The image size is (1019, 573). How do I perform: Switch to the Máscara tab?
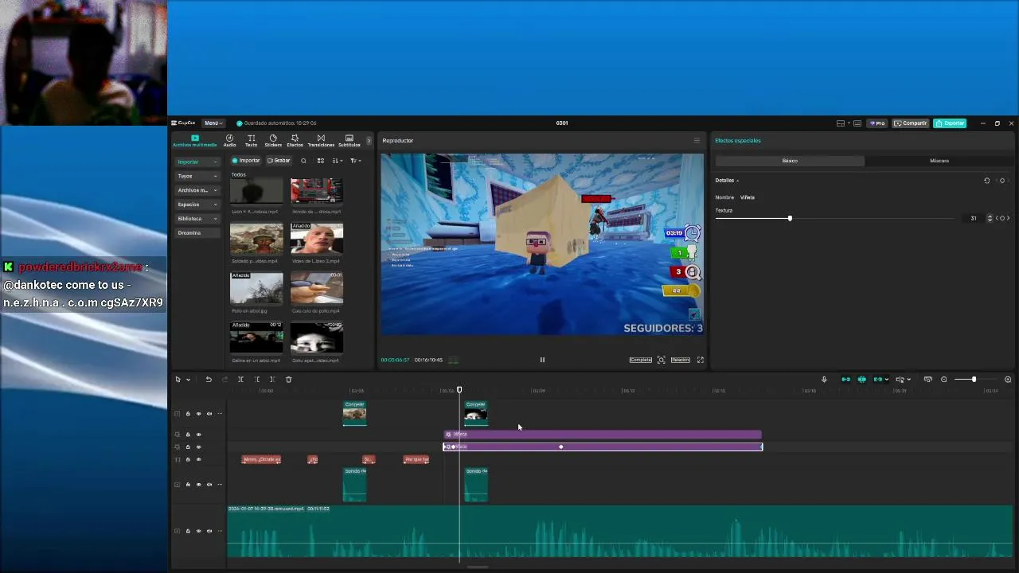point(939,161)
